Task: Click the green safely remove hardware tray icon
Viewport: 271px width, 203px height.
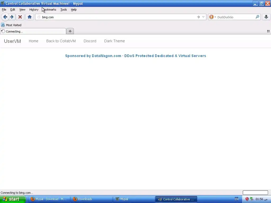Action: pos(252,199)
